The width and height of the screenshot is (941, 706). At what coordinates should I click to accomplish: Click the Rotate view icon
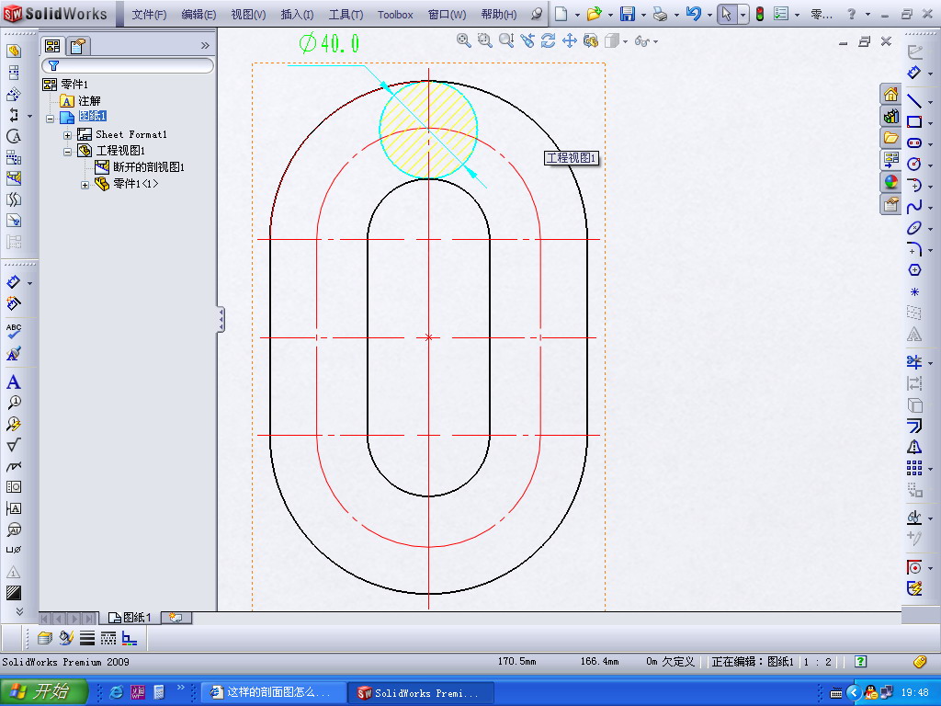(x=548, y=40)
